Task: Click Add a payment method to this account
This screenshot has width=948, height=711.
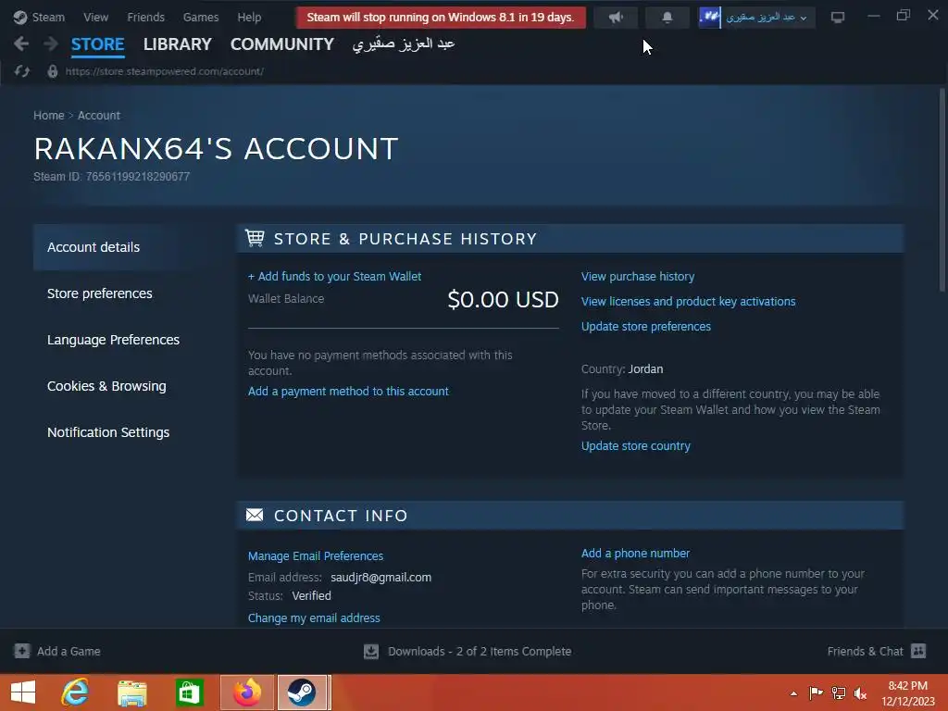Action: coord(348,392)
